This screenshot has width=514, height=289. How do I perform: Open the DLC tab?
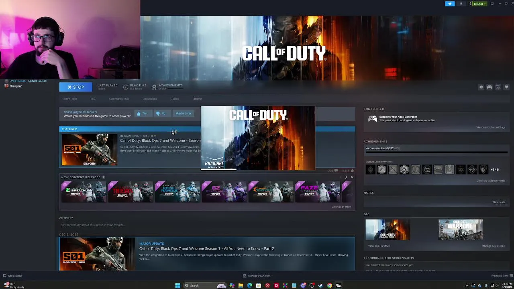click(x=93, y=99)
